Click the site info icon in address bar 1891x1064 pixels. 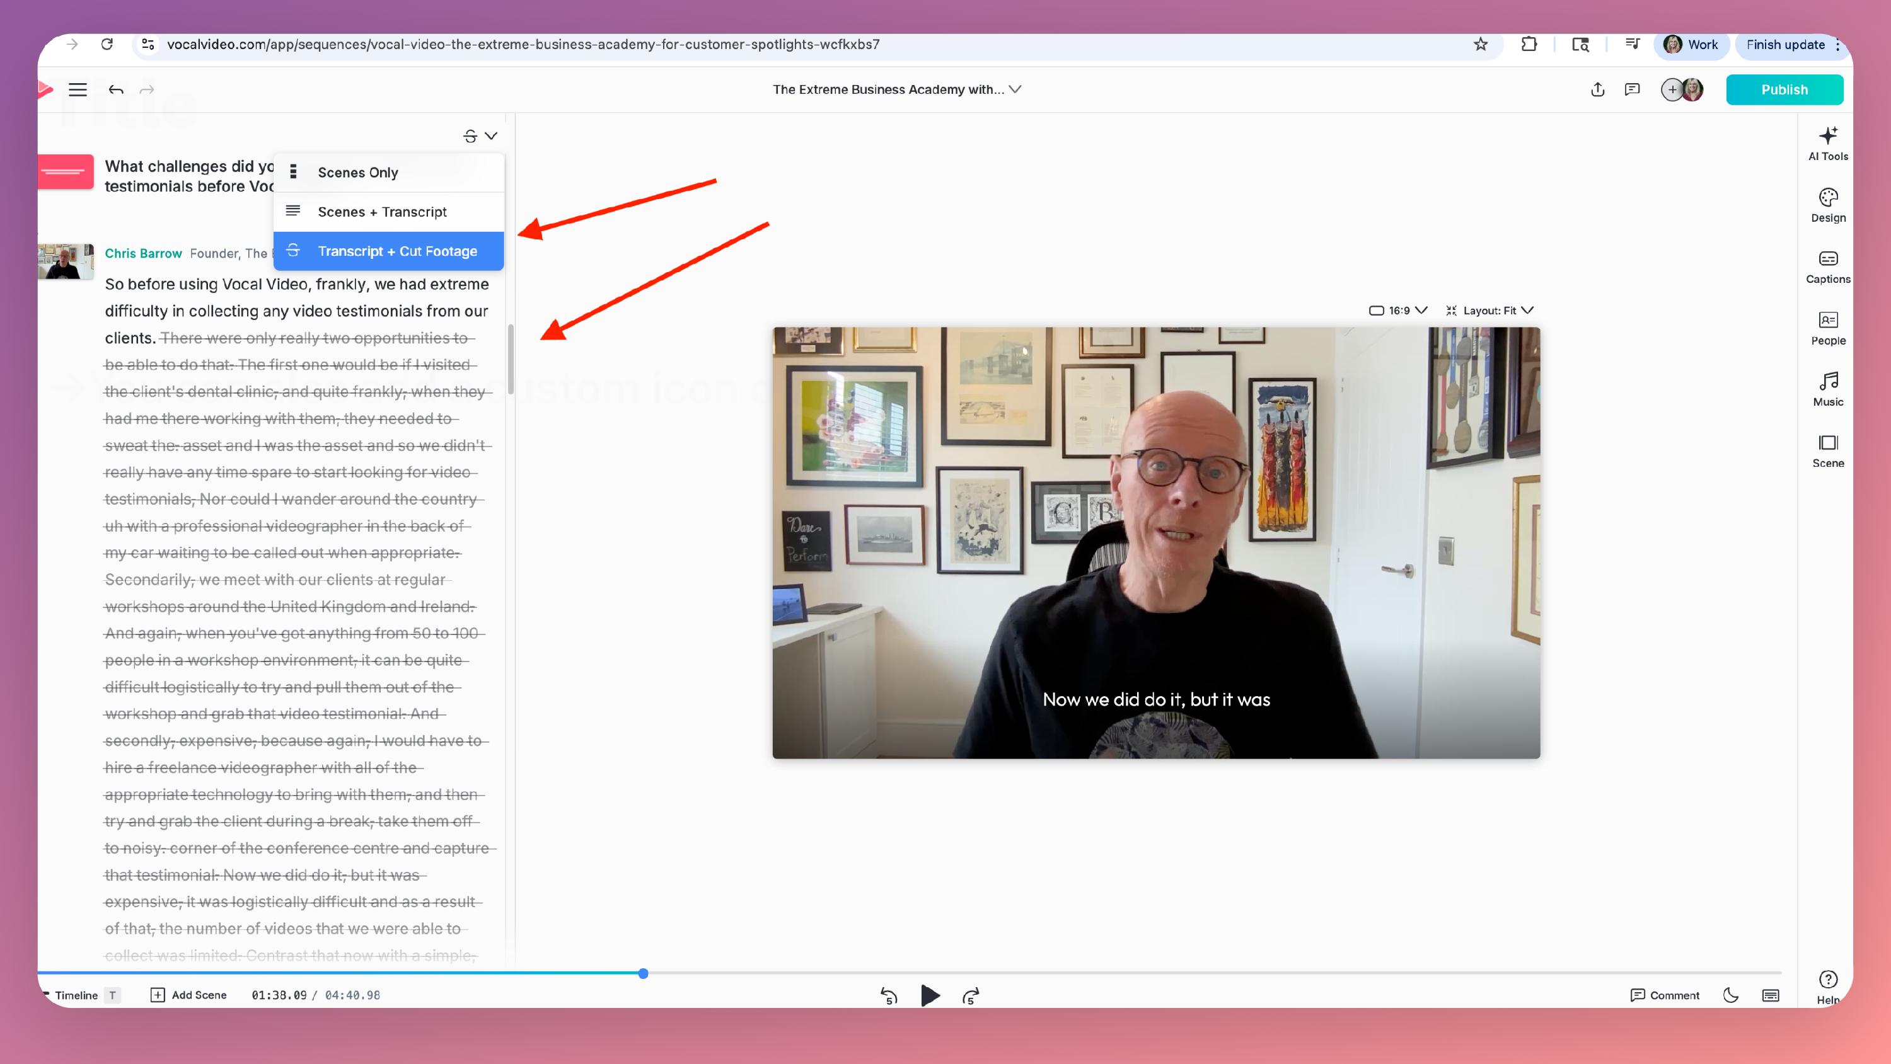point(148,44)
